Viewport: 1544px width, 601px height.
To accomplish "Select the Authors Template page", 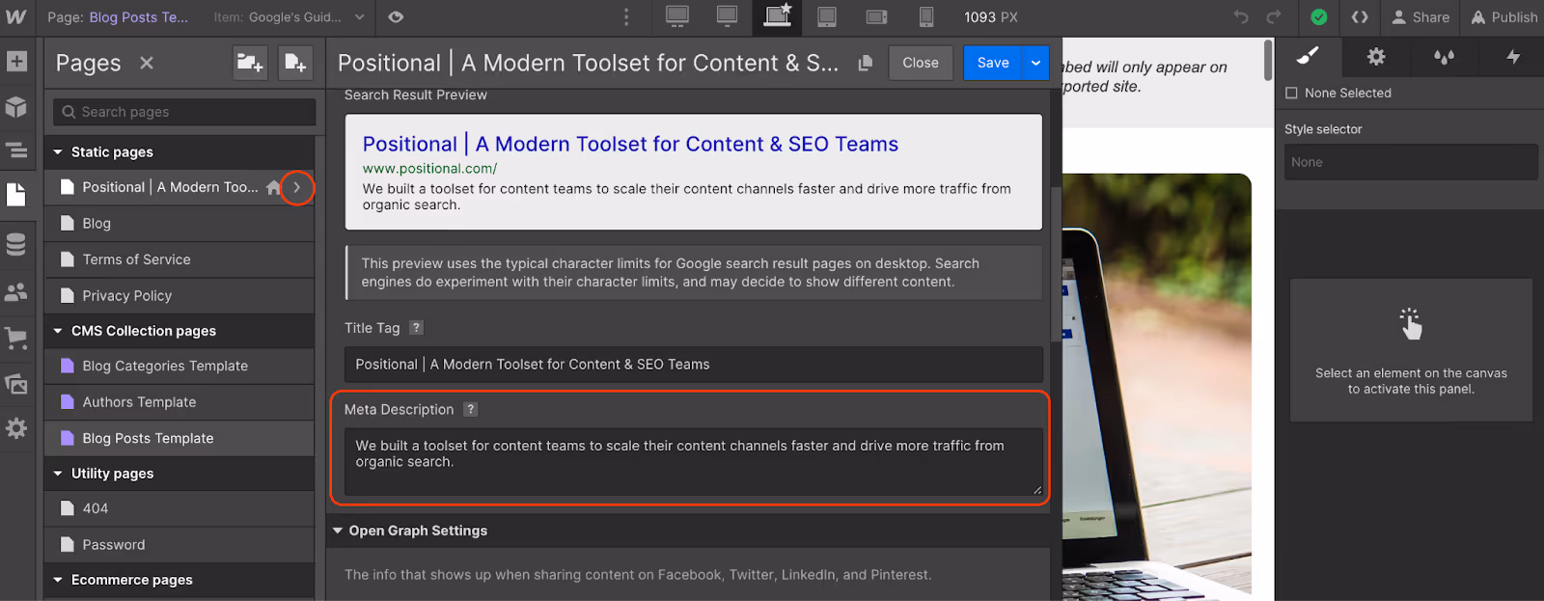I will click(x=179, y=402).
